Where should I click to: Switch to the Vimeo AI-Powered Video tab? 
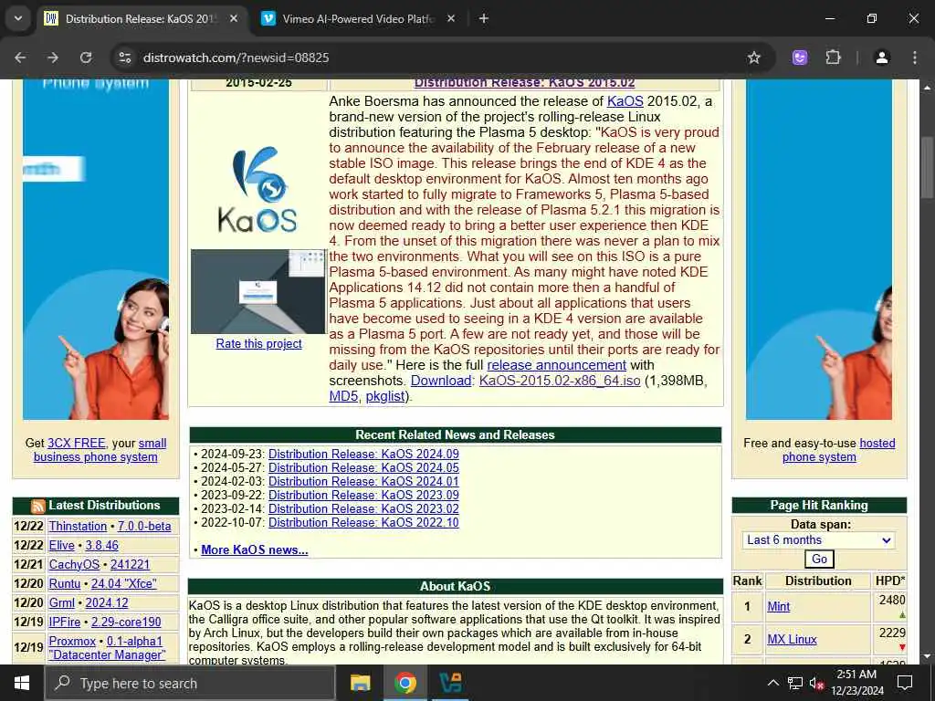click(x=358, y=18)
